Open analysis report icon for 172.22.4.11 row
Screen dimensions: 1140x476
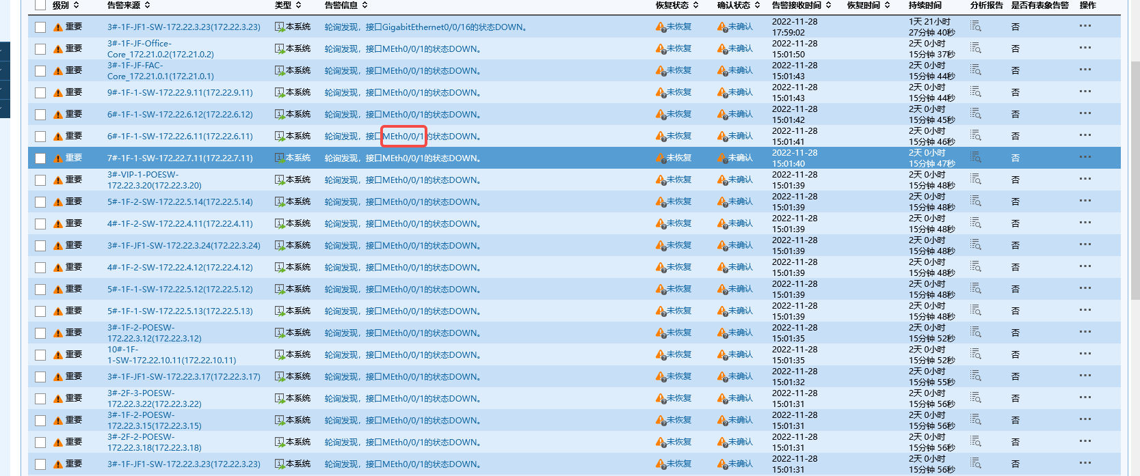(x=976, y=223)
